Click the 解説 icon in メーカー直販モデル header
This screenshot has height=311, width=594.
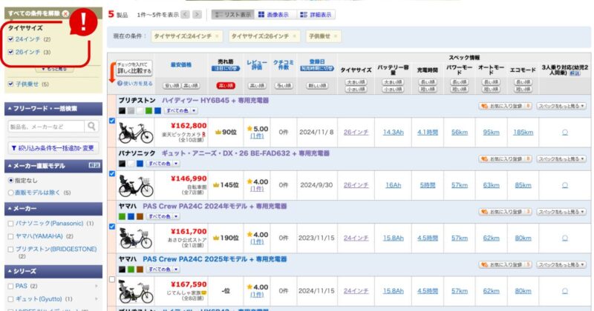coord(94,166)
